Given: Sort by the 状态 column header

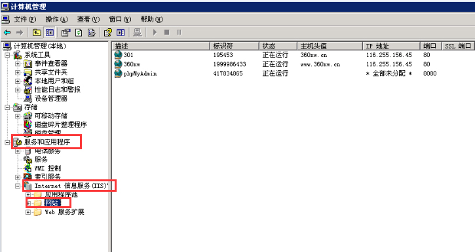Looking at the screenshot, I should [278, 46].
